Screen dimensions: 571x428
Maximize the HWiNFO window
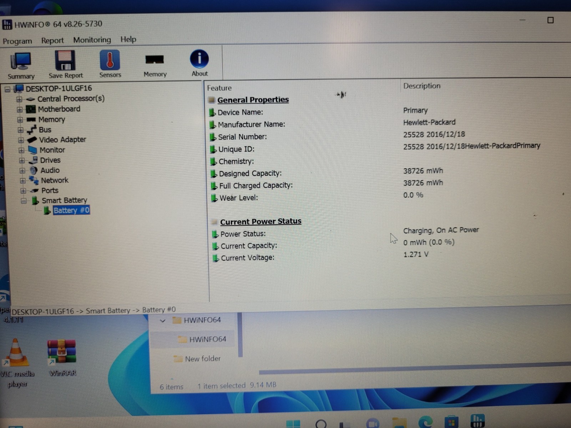tap(550, 20)
